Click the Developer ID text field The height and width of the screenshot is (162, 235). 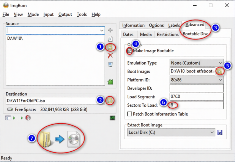pos(196,88)
